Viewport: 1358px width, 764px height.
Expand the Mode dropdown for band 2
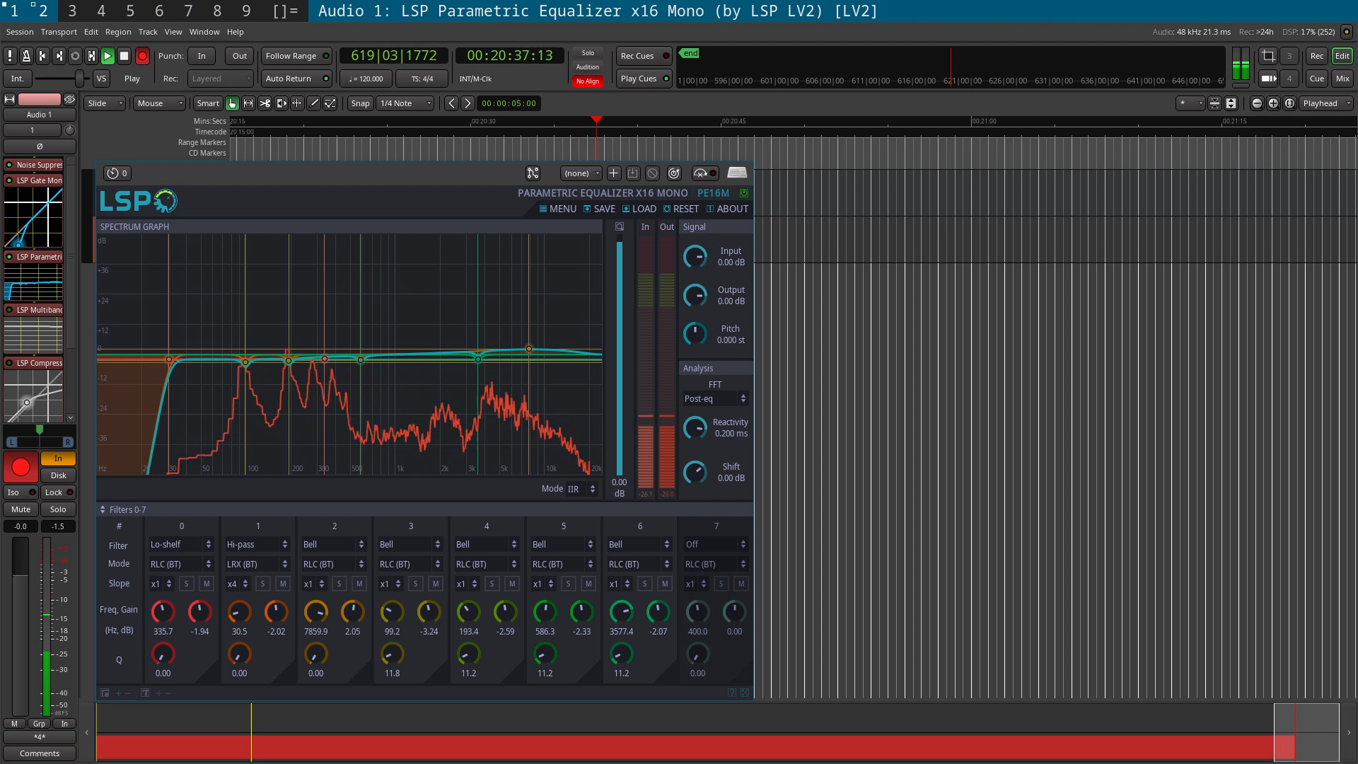coord(332,563)
